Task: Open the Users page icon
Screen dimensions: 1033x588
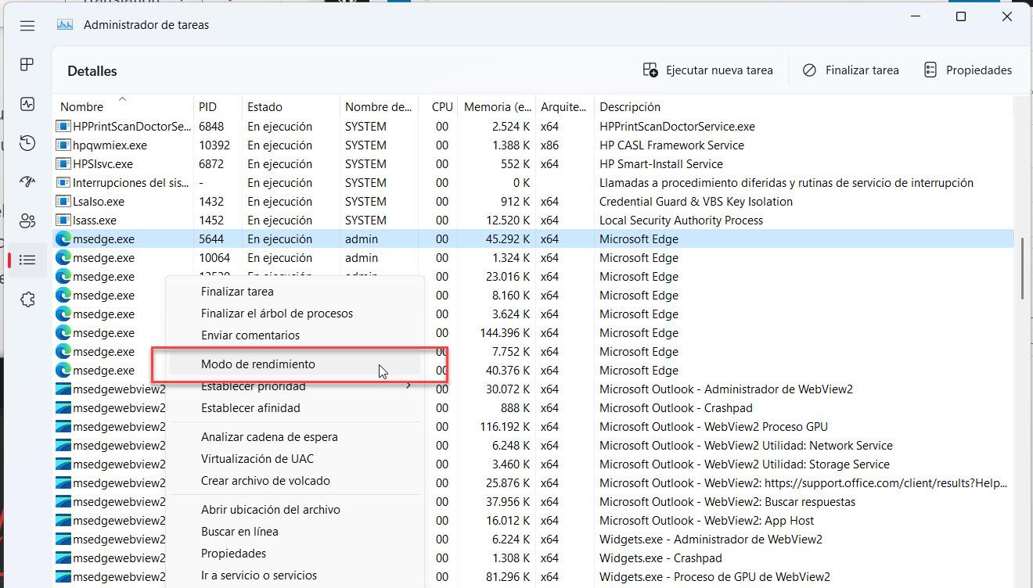Action: tap(27, 220)
